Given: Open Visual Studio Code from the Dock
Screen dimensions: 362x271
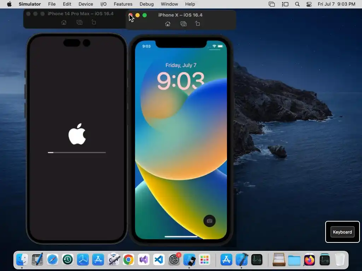Looking at the screenshot, I should (159, 260).
